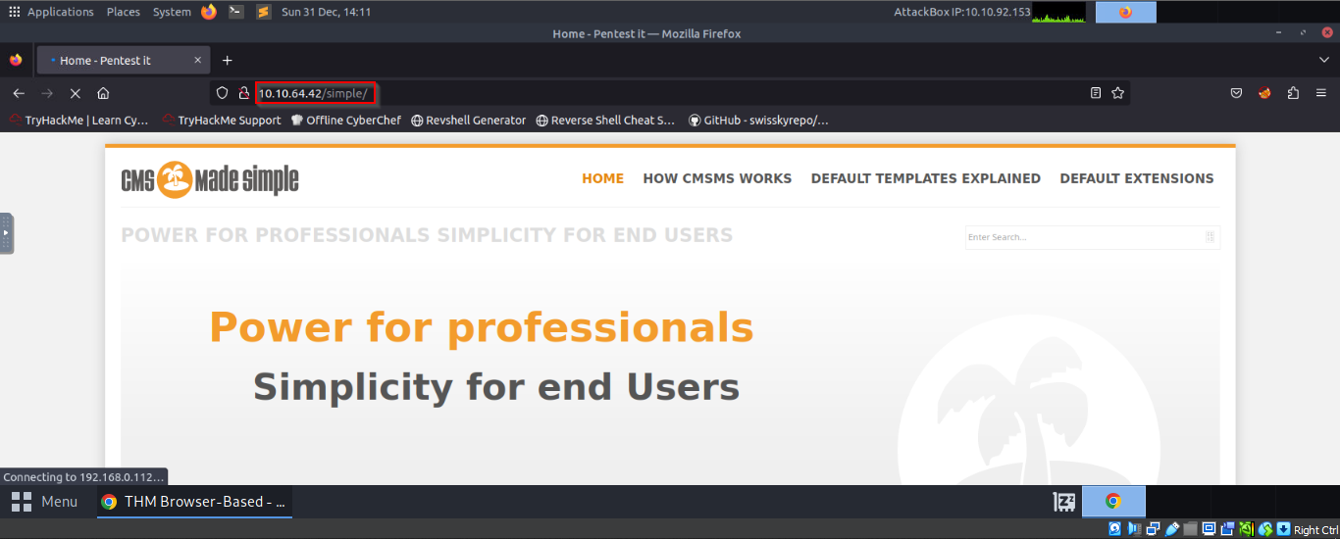
Task: Launch Firefox from the top panel
Action: pyautogui.click(x=209, y=12)
